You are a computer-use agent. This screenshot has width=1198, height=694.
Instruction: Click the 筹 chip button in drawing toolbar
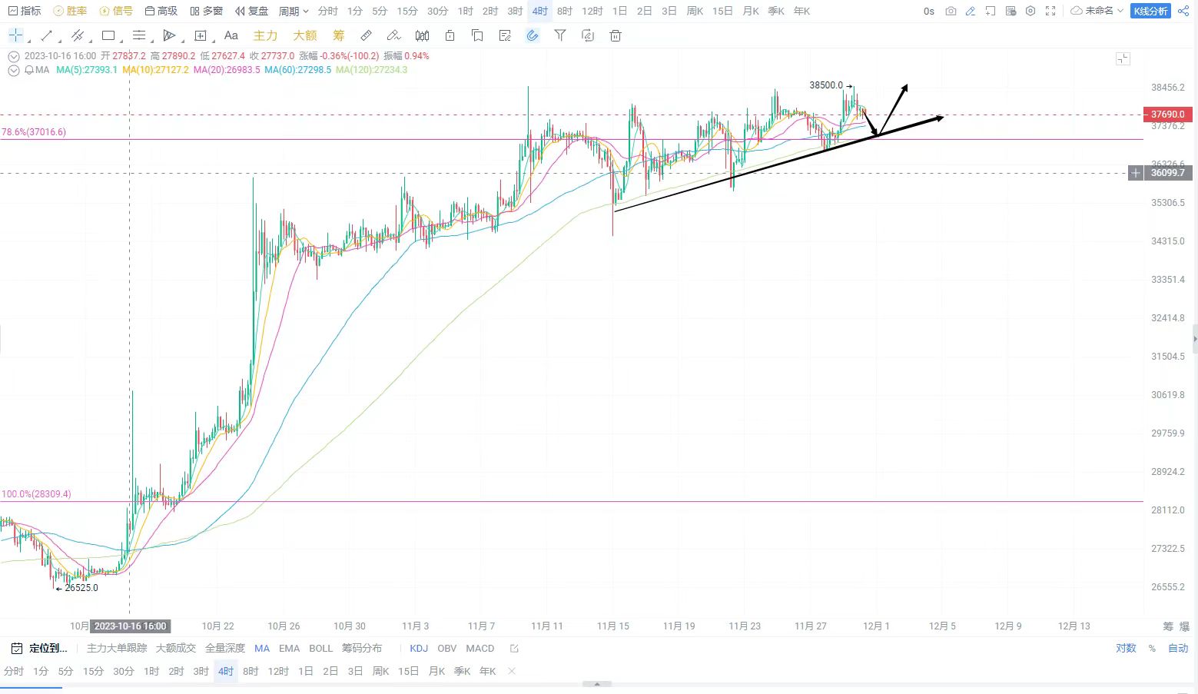coord(339,35)
